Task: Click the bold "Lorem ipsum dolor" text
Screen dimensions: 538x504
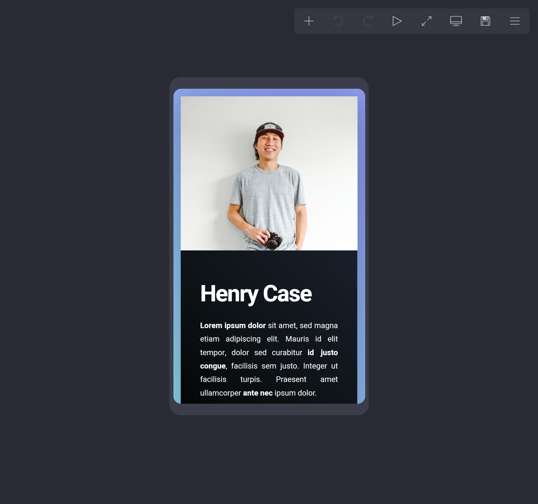Action: tap(233, 325)
